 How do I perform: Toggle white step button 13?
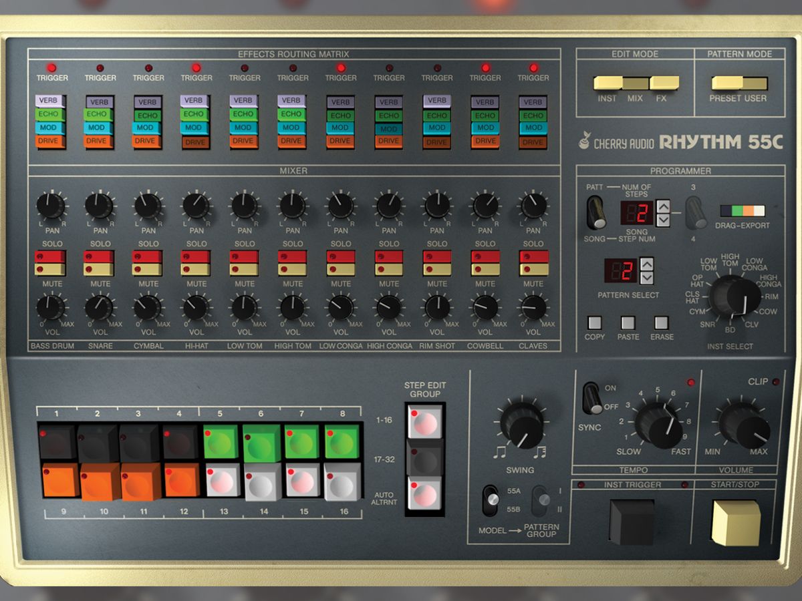[x=222, y=480]
